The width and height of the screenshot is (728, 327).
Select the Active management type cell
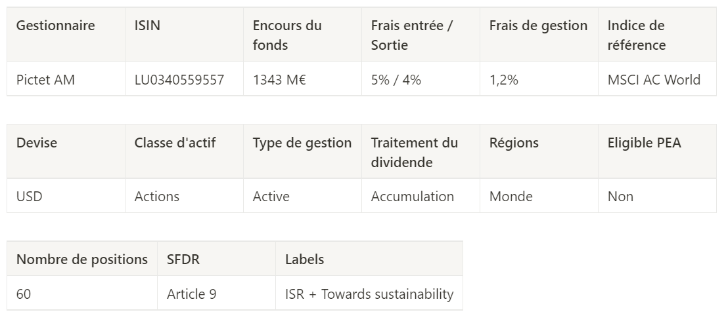pyautogui.click(x=271, y=197)
